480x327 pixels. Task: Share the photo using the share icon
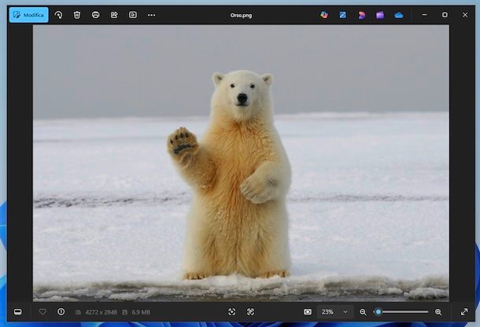pyautogui.click(x=114, y=15)
